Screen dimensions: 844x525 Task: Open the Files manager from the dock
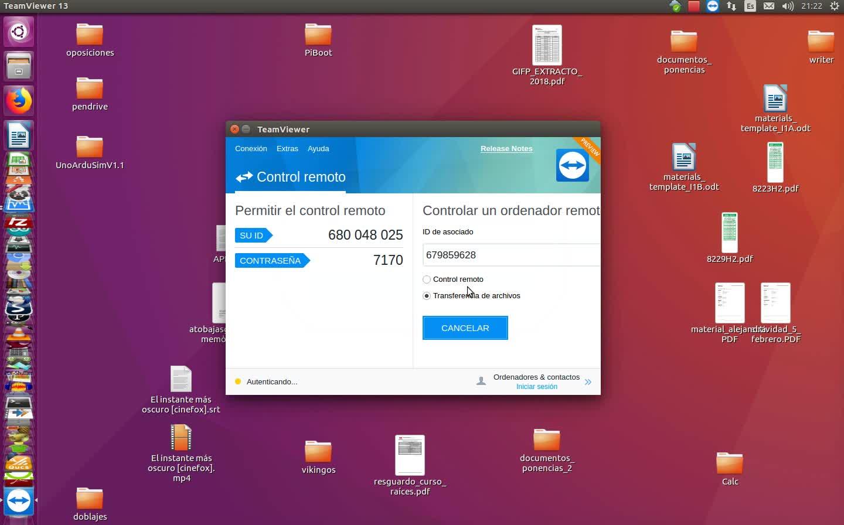(x=19, y=66)
